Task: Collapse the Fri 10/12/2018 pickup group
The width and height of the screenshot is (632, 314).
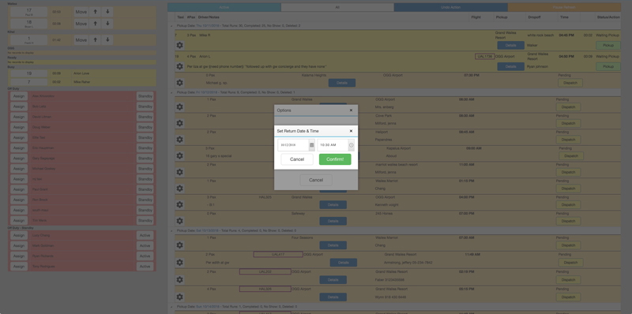Action: coord(171,92)
